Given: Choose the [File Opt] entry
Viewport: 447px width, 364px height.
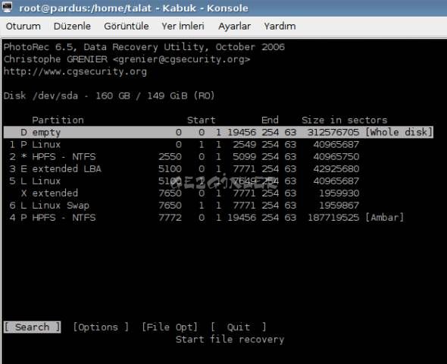Looking at the screenshot, I should 170,327.
